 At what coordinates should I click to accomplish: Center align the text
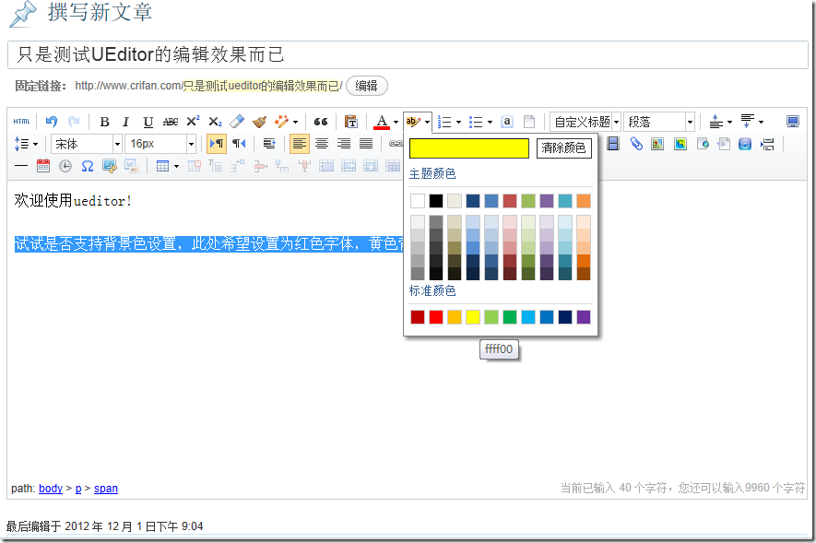(322, 144)
